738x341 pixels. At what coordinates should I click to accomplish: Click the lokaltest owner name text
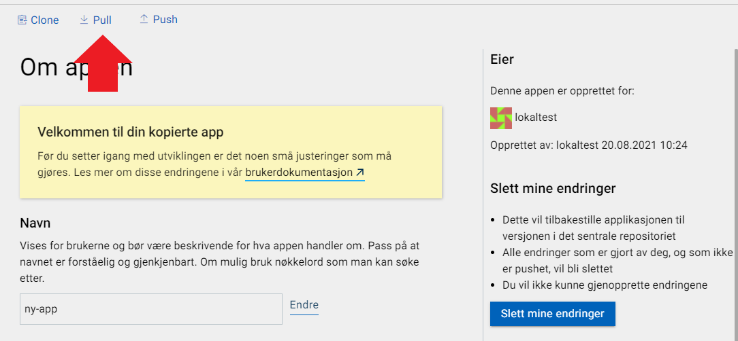point(536,118)
